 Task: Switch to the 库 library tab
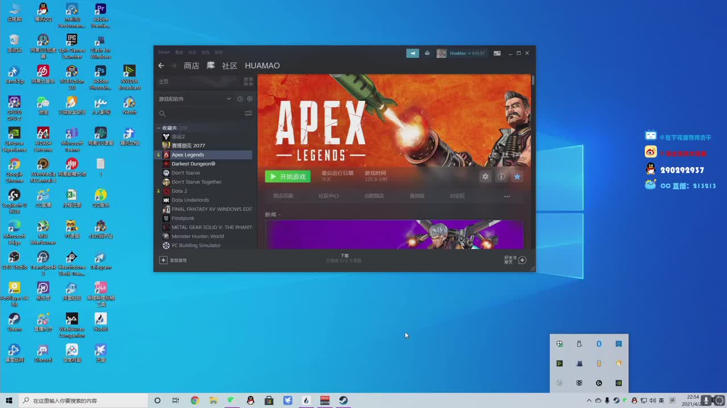[x=211, y=66]
